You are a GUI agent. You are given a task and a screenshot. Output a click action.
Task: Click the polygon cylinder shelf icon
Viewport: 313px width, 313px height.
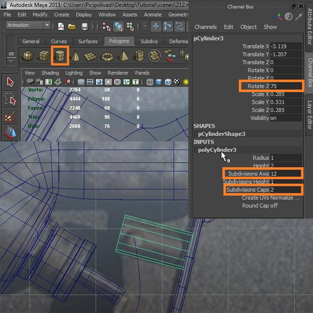click(x=59, y=55)
